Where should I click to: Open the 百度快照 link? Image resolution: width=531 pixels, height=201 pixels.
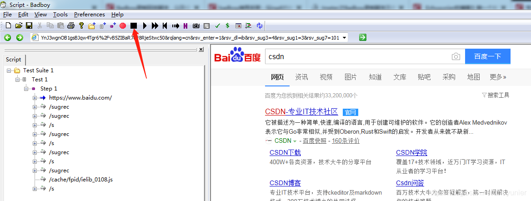click(x=315, y=141)
